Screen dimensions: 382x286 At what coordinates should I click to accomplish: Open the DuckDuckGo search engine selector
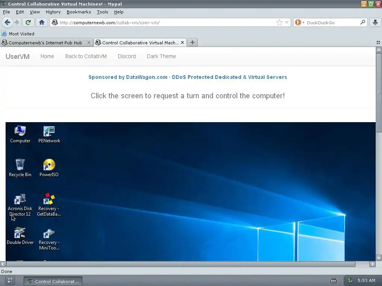[300, 22]
